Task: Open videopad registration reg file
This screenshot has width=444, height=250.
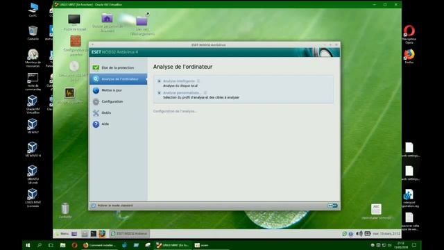Action: coord(409,198)
